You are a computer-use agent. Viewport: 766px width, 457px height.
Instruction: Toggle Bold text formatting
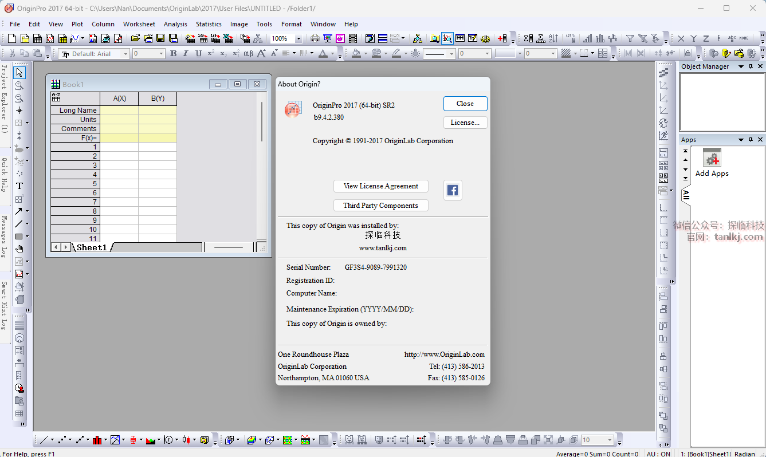[173, 53]
